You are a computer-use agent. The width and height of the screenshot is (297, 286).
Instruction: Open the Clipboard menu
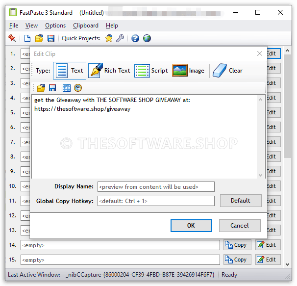(x=86, y=26)
